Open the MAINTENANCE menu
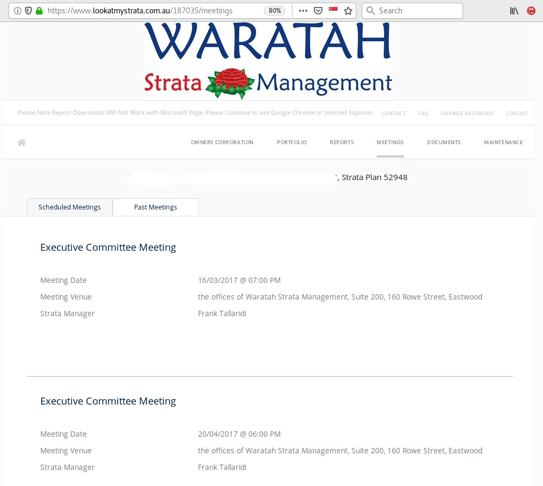Image resolution: width=543 pixels, height=486 pixels. click(x=503, y=142)
